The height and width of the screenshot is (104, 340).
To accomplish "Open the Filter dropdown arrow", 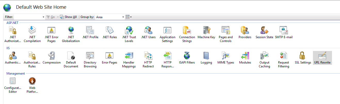I will [x=43, y=17].
